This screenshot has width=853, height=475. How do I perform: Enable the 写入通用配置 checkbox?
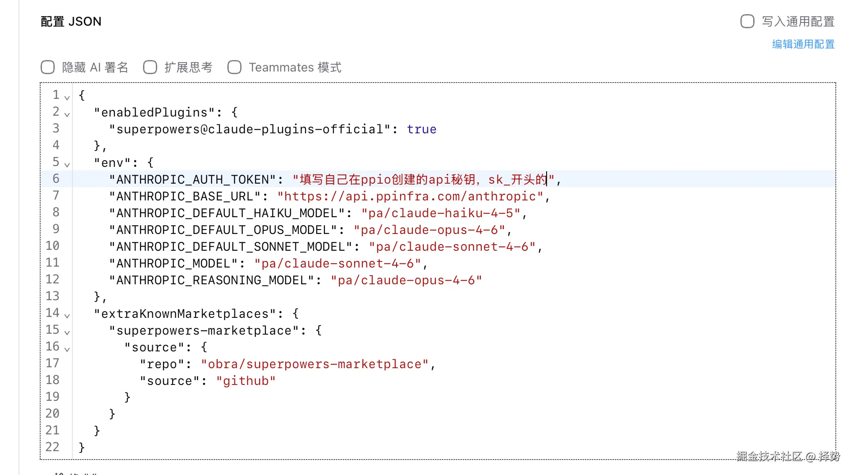coord(747,21)
